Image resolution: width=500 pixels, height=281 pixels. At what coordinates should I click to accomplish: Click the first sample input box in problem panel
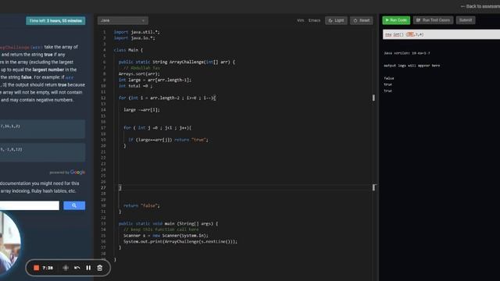tap(42, 129)
